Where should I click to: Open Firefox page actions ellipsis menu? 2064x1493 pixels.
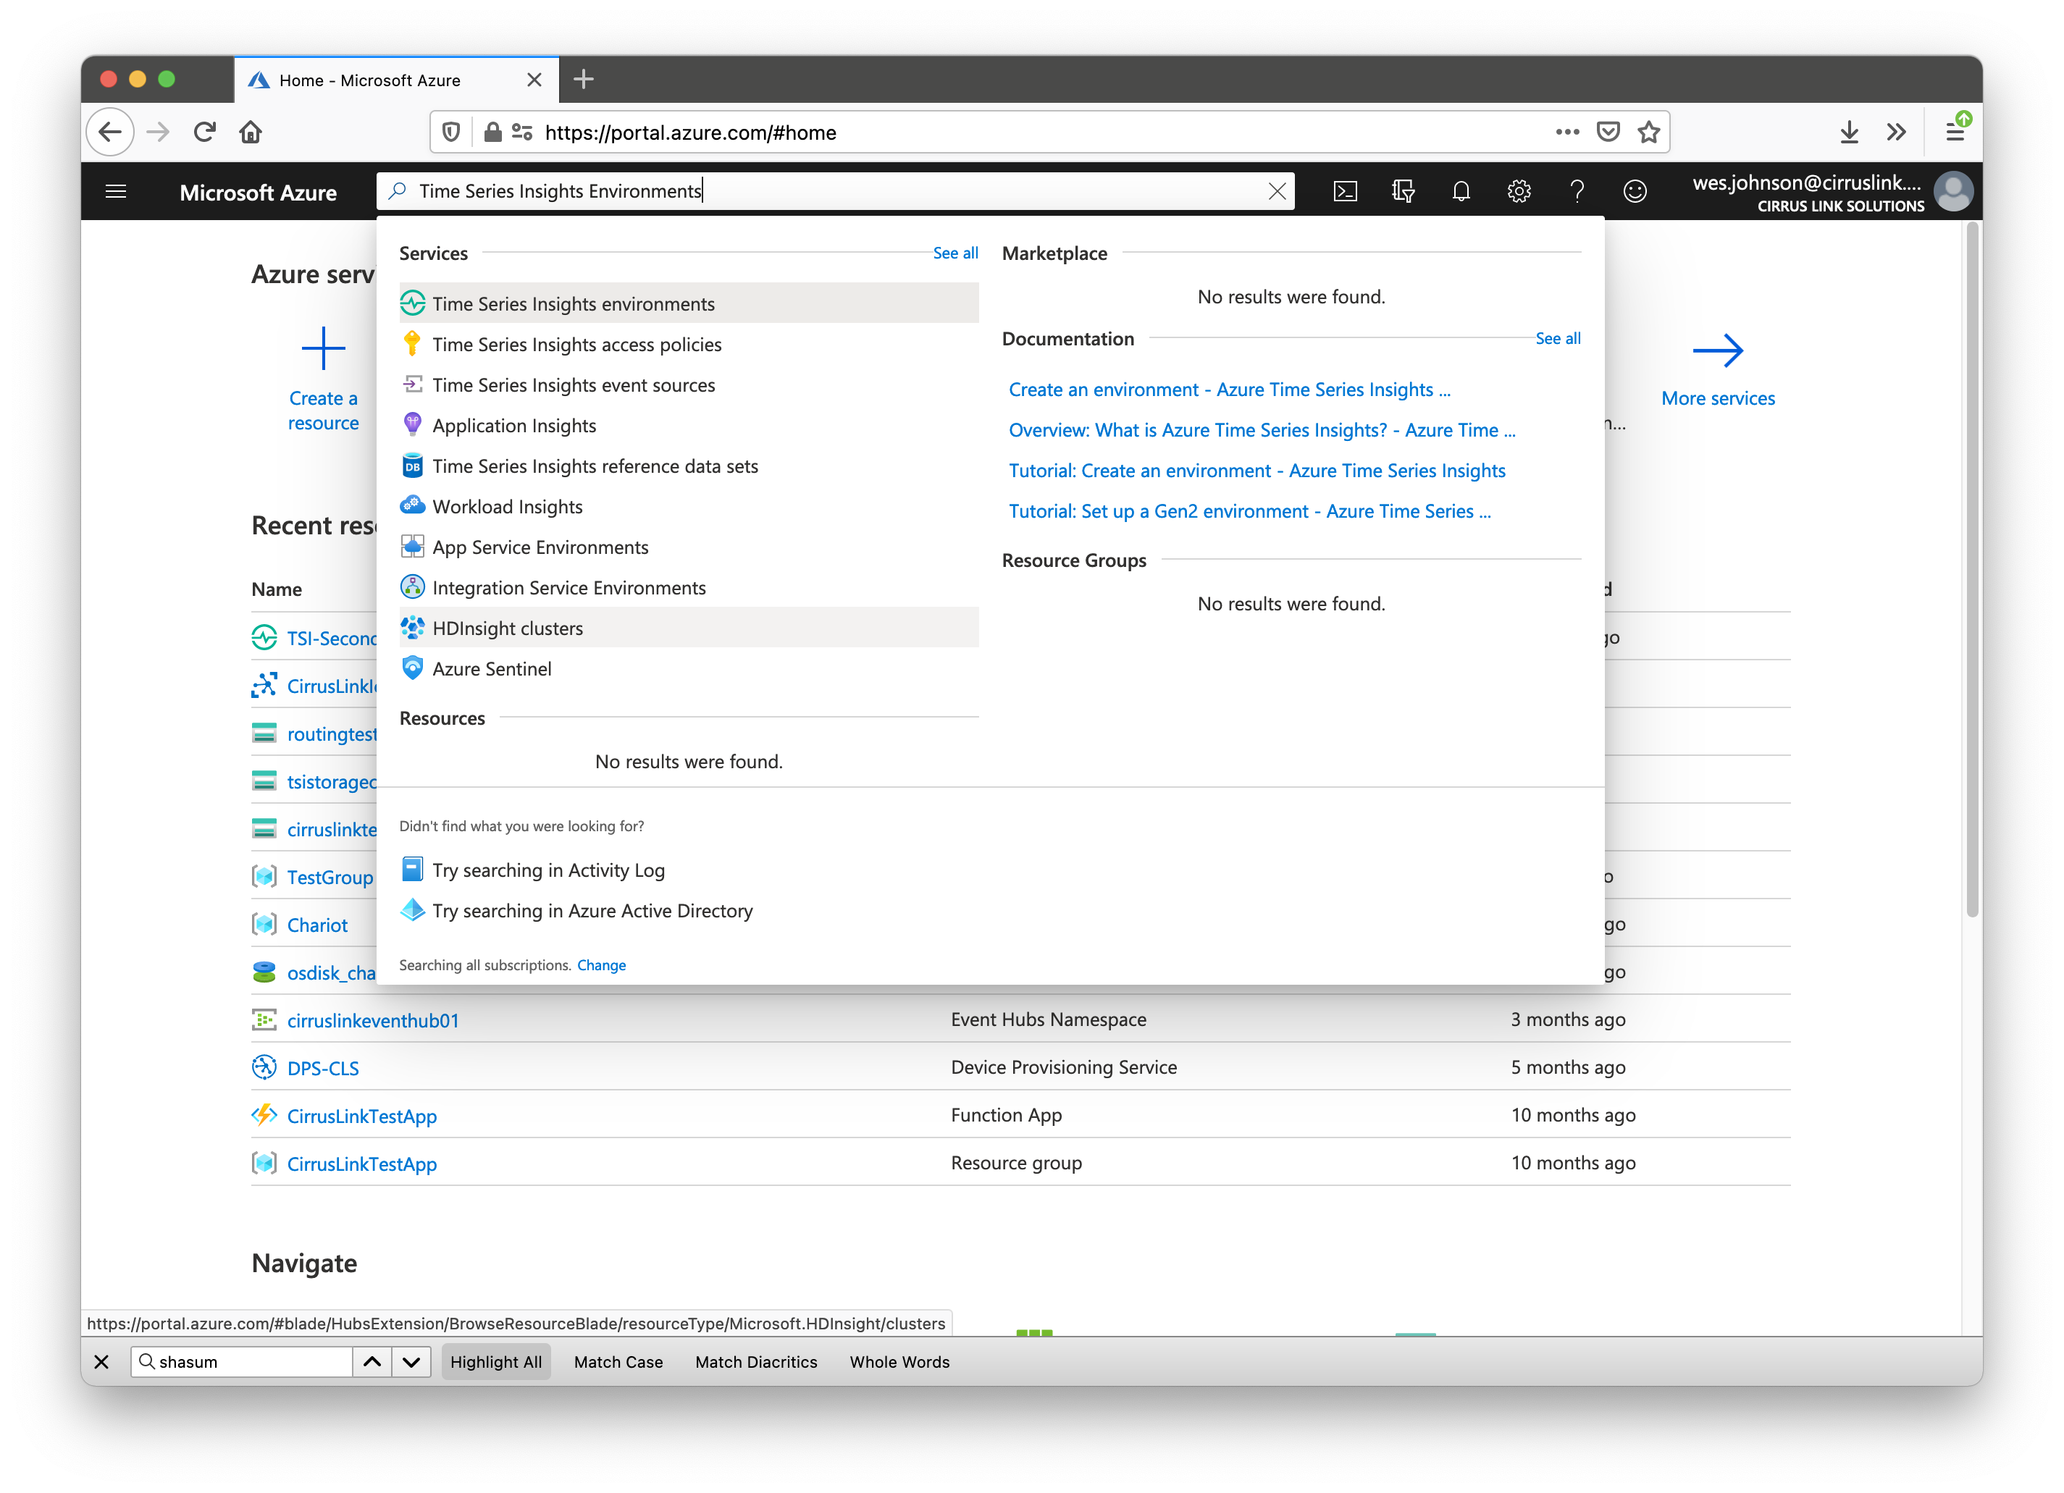point(1567,132)
